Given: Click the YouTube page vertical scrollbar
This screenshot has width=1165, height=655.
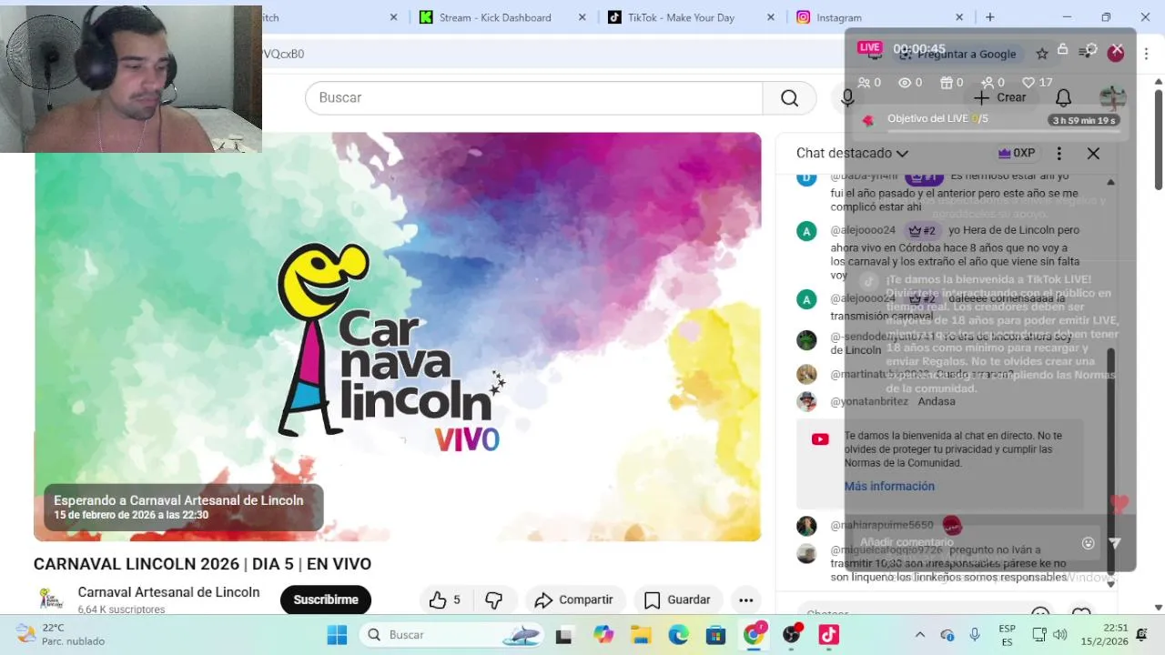Looking at the screenshot, I should [1159, 138].
